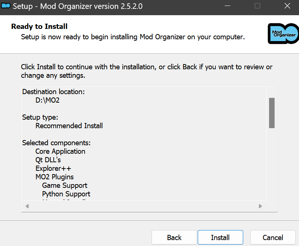The image size is (299, 246).
Task: Click the left horizontal scroll arrow
Action: point(27,206)
